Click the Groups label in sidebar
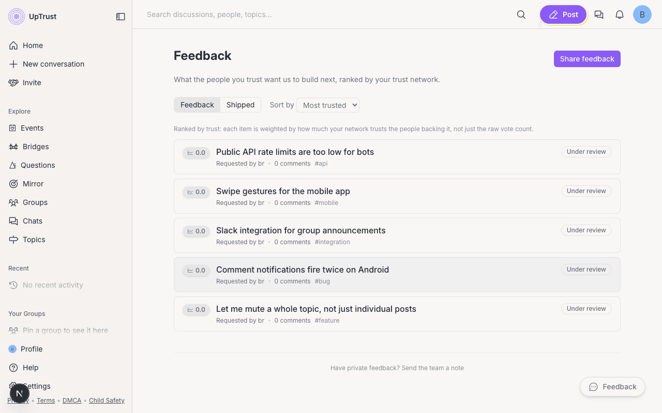 click(35, 202)
